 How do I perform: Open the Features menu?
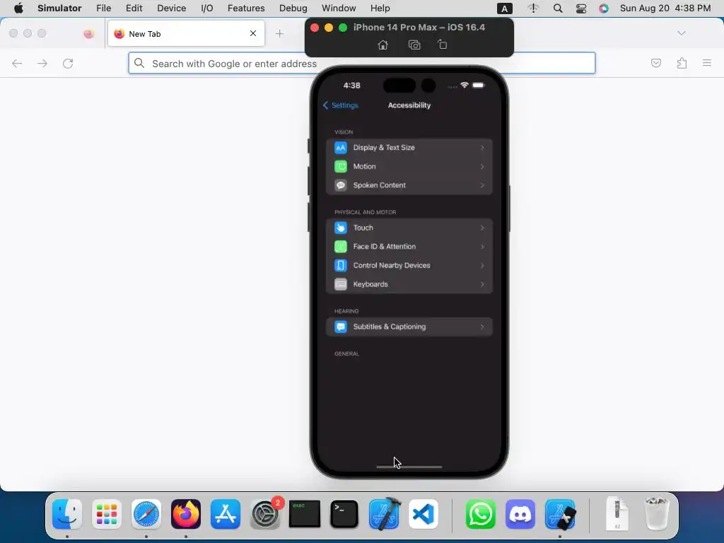click(246, 8)
